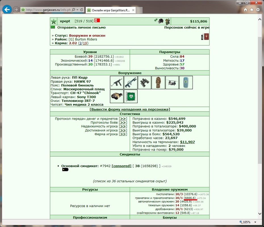Click Потрачено в казино value $546,699

[177, 119]
